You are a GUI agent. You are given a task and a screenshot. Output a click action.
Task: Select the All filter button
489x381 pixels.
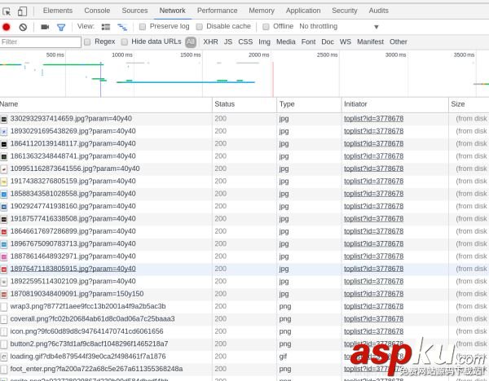[x=191, y=42]
